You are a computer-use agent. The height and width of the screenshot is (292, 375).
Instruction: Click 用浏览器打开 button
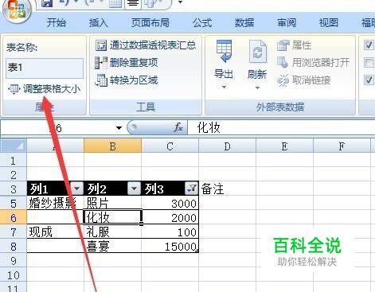pos(314,63)
